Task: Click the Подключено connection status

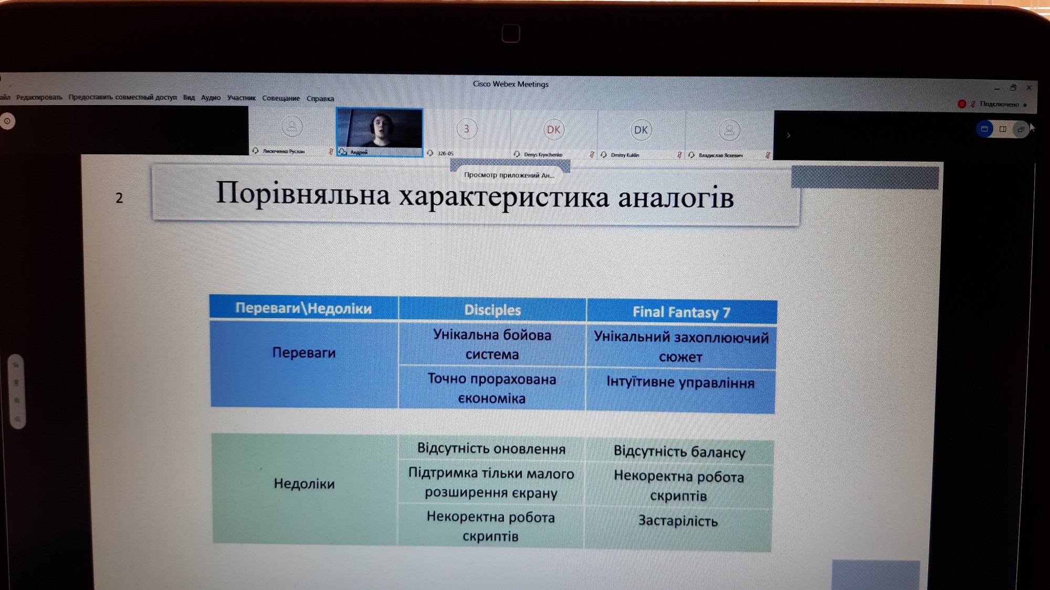Action: tap(999, 104)
